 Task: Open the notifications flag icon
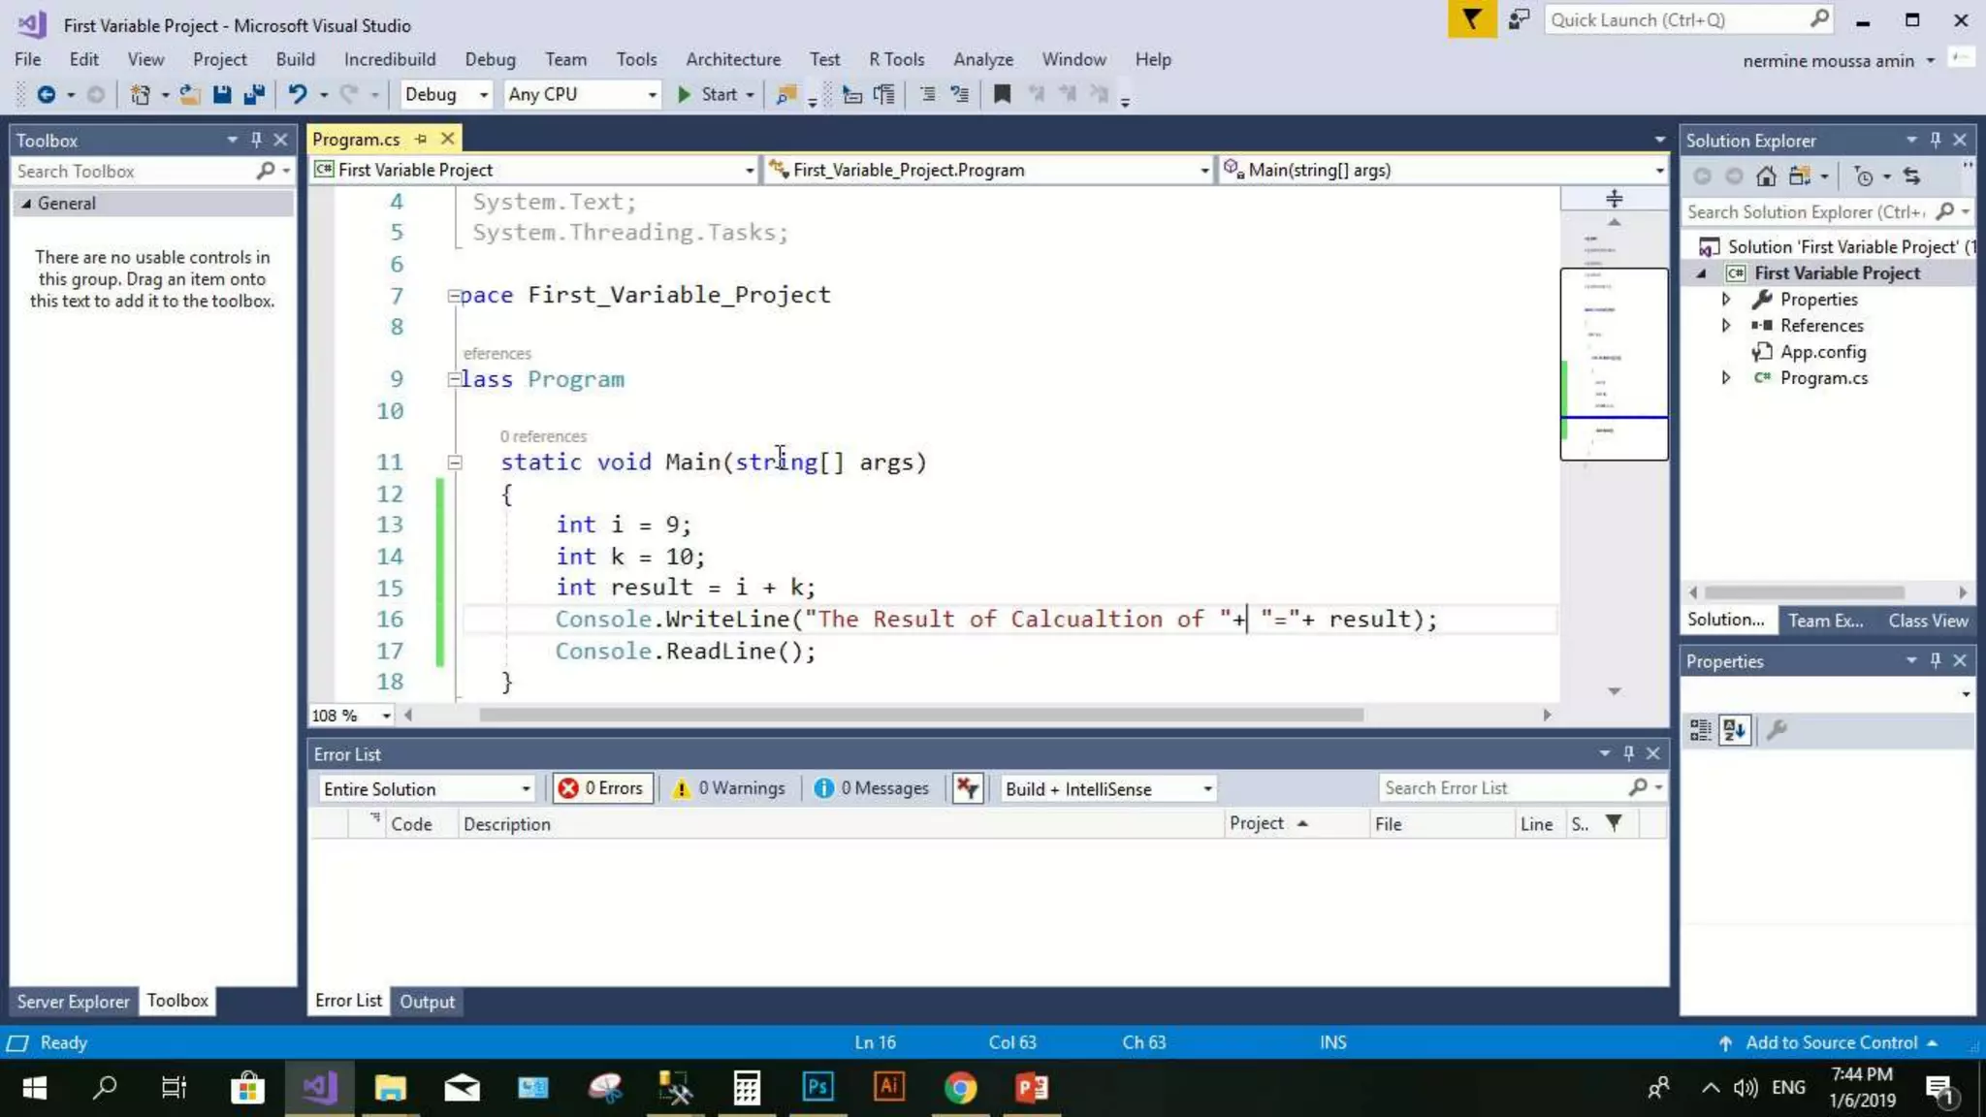pyautogui.click(x=1471, y=19)
